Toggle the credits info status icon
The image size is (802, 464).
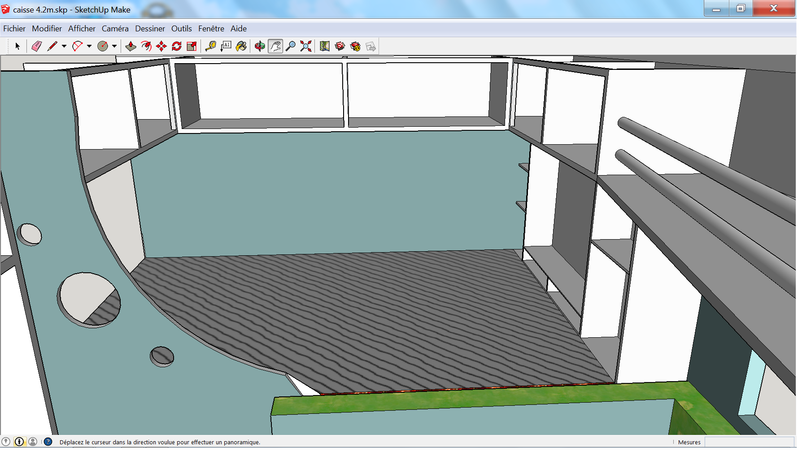19,442
